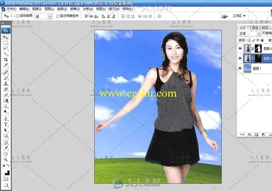Expand toolbox using double-arrow at its top
272x191 pixels.
tap(3, 23)
